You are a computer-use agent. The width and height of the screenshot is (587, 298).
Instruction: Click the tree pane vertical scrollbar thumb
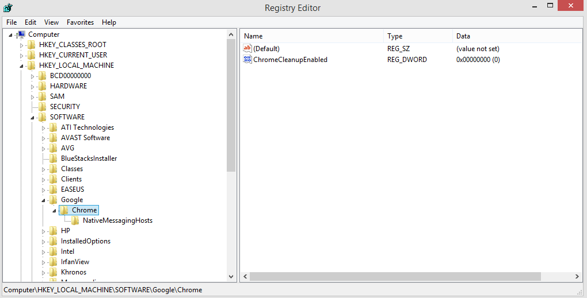click(231, 105)
